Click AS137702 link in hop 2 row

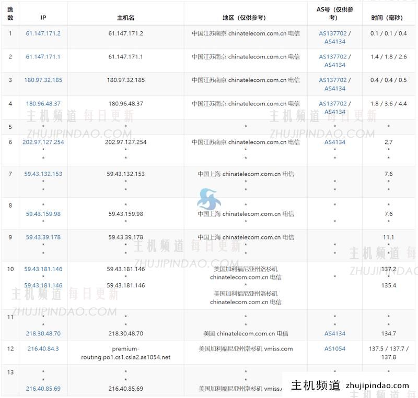click(333, 57)
